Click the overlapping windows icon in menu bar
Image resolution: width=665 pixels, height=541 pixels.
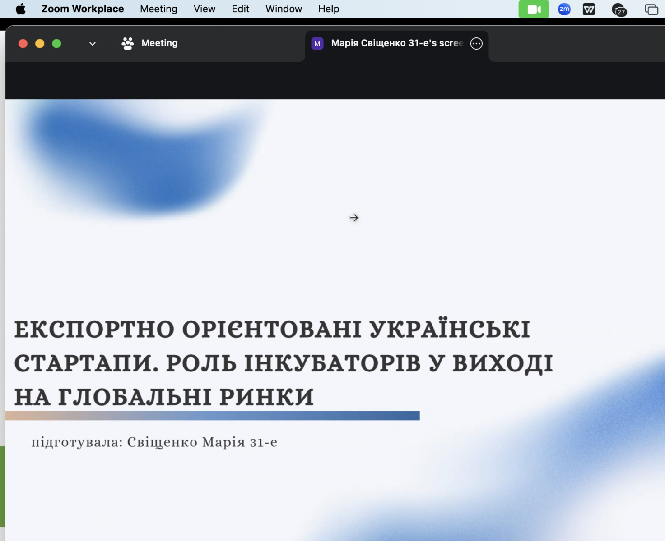[651, 9]
